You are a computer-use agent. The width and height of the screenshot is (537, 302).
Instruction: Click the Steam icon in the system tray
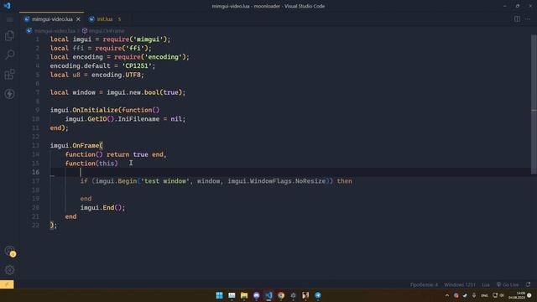click(465, 295)
